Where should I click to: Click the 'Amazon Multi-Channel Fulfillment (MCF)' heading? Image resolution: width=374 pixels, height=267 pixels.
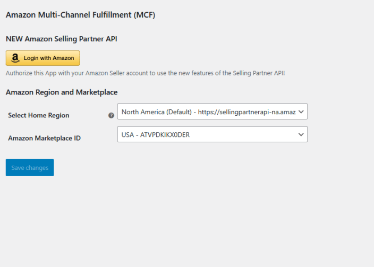tap(81, 15)
